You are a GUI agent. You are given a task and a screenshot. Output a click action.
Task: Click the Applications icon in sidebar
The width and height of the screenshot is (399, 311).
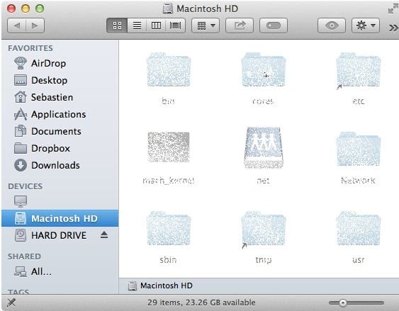[x=21, y=114]
